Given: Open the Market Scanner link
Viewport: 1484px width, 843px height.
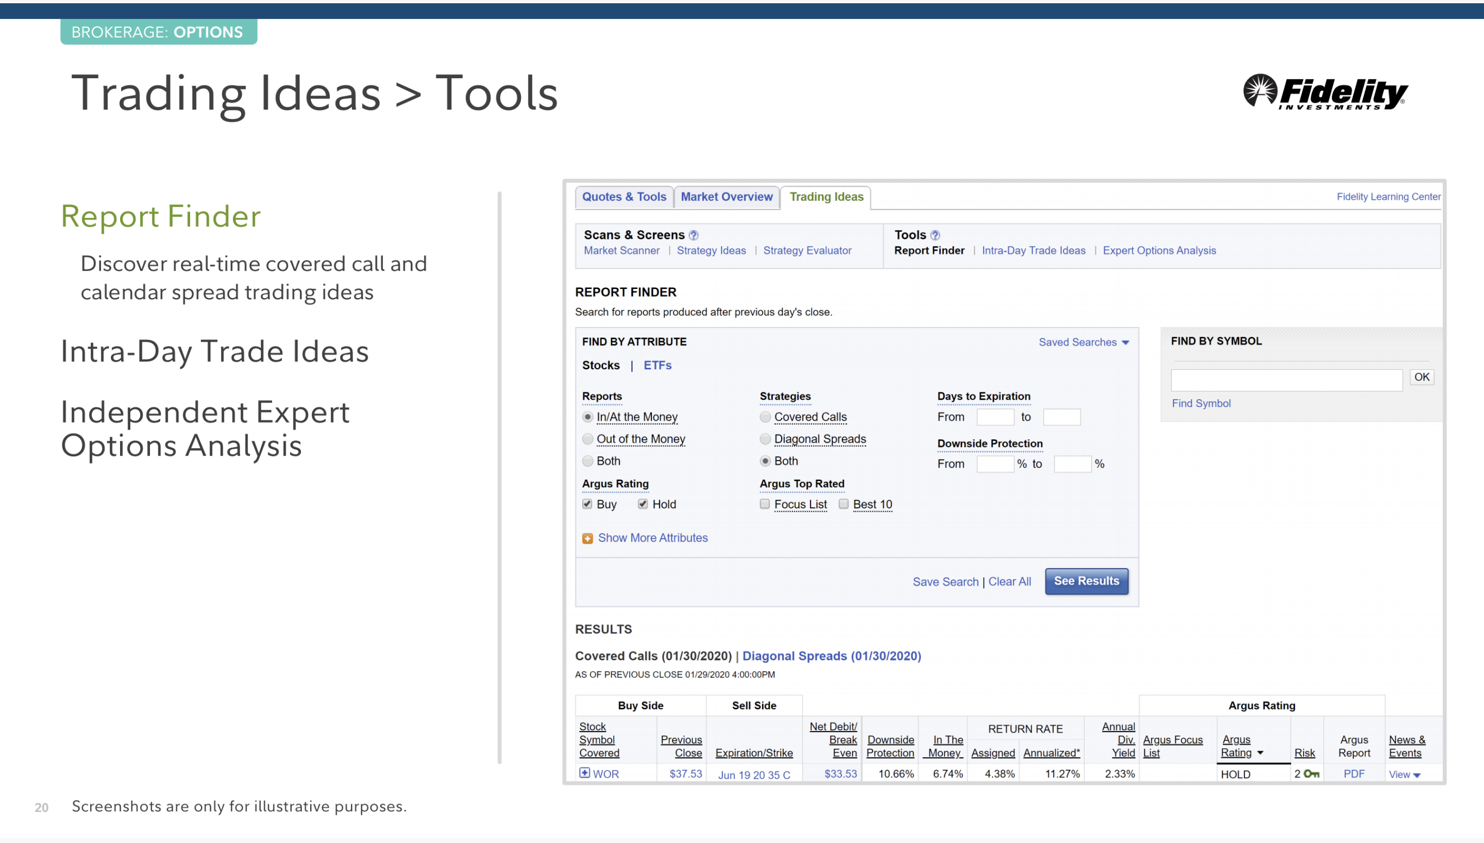Looking at the screenshot, I should [621, 251].
